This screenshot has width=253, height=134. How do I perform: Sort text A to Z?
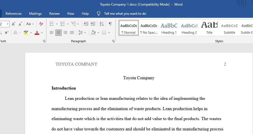pos(102,24)
